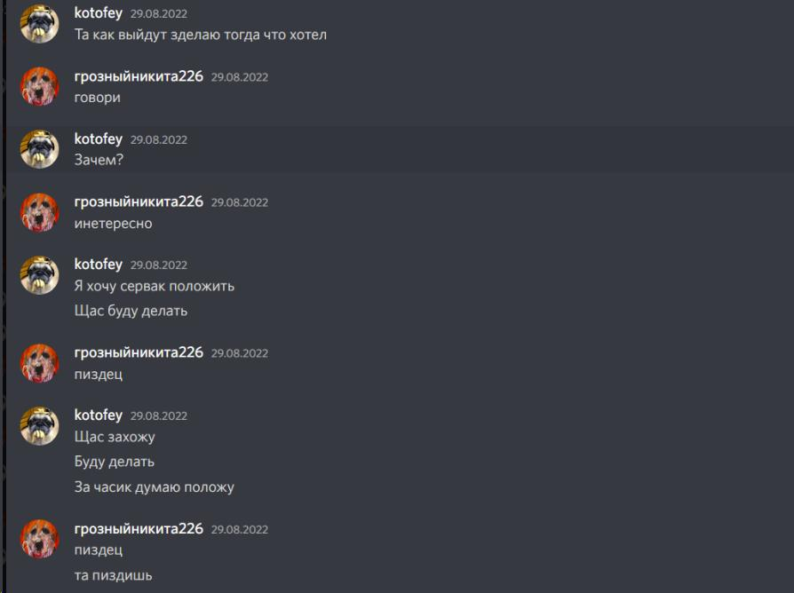This screenshot has height=593, width=794.
Task: Click грозныйникита226 avatar beside "инетересно"
Action: click(x=39, y=212)
